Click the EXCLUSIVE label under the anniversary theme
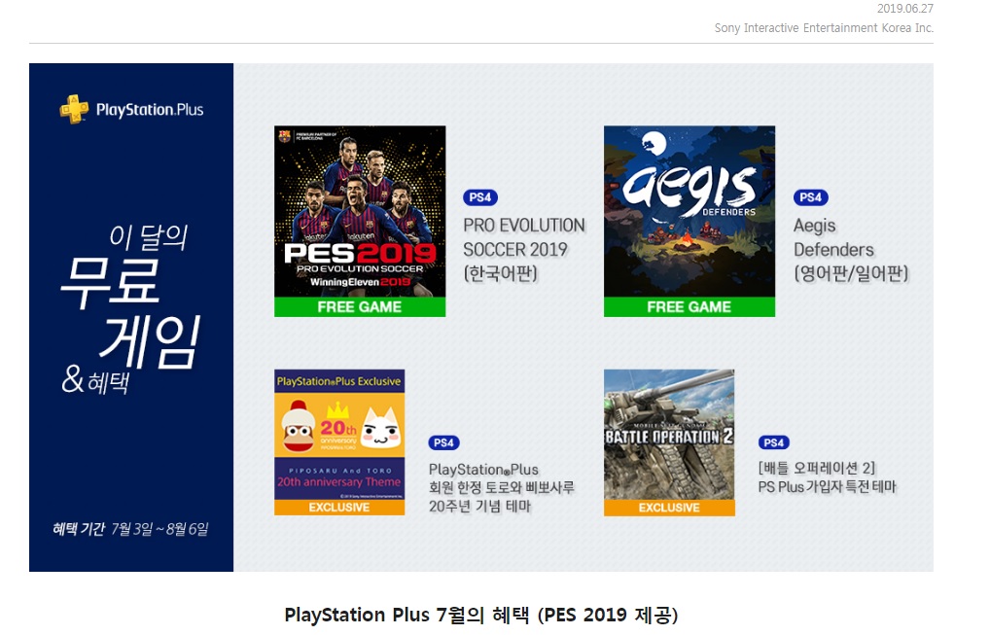990x635 pixels. click(339, 508)
